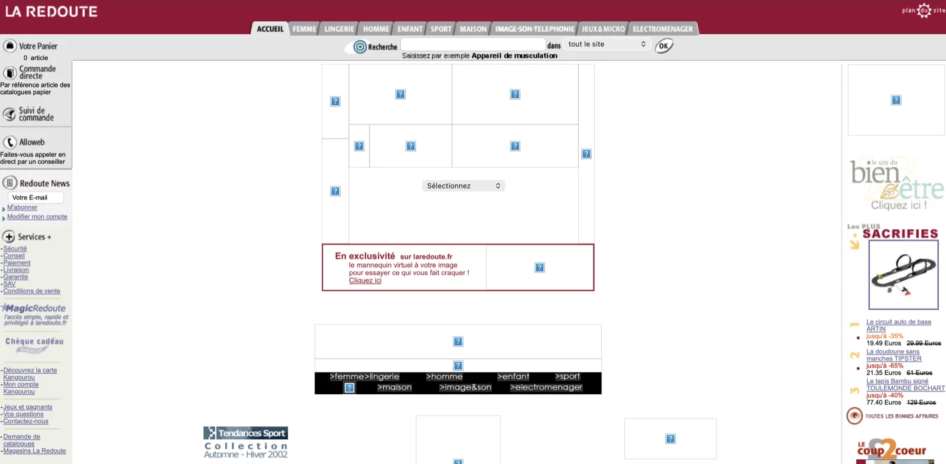This screenshot has width=946, height=464.
Task: Click the Toutes les bonnes affaires icon
Action: pyautogui.click(x=854, y=416)
